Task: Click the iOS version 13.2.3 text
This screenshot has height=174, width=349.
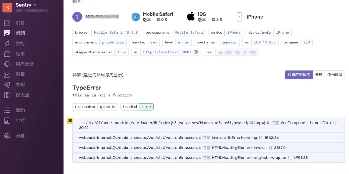Action: (x=210, y=20)
